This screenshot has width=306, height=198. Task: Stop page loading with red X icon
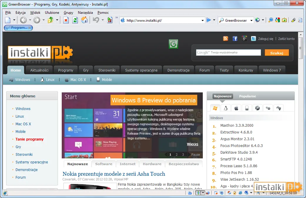tap(66, 20)
